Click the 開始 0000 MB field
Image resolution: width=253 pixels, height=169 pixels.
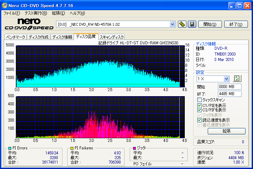[229, 87]
